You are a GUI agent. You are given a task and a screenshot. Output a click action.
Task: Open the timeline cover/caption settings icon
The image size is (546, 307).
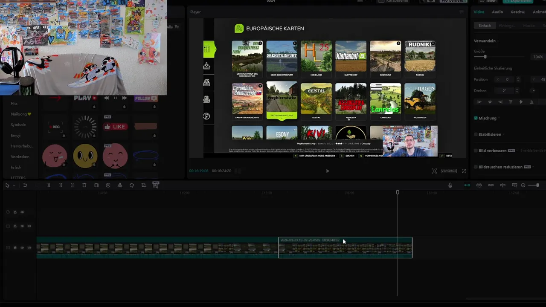tap(514, 185)
